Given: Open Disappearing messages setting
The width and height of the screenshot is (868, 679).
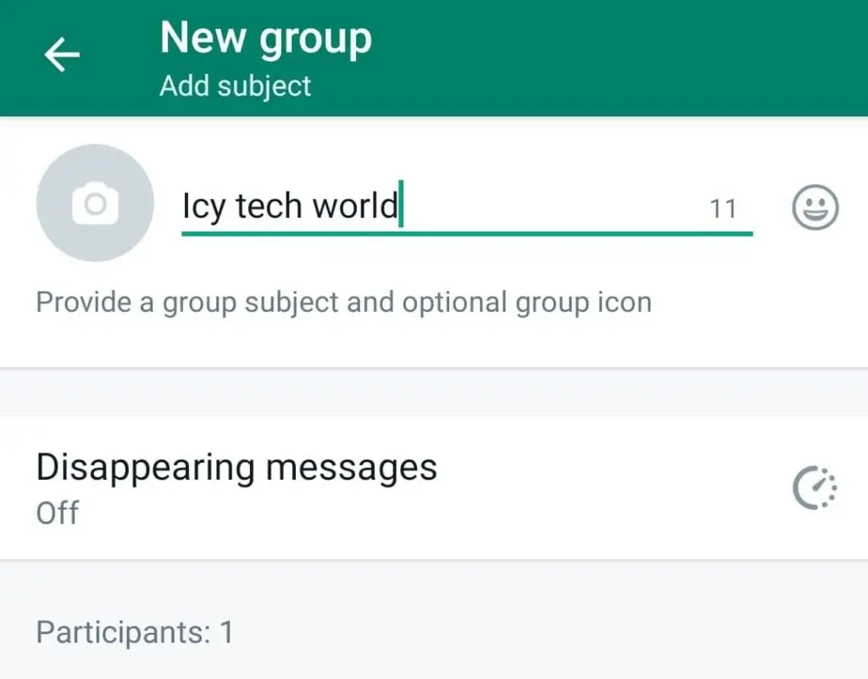Looking at the screenshot, I should coord(434,488).
